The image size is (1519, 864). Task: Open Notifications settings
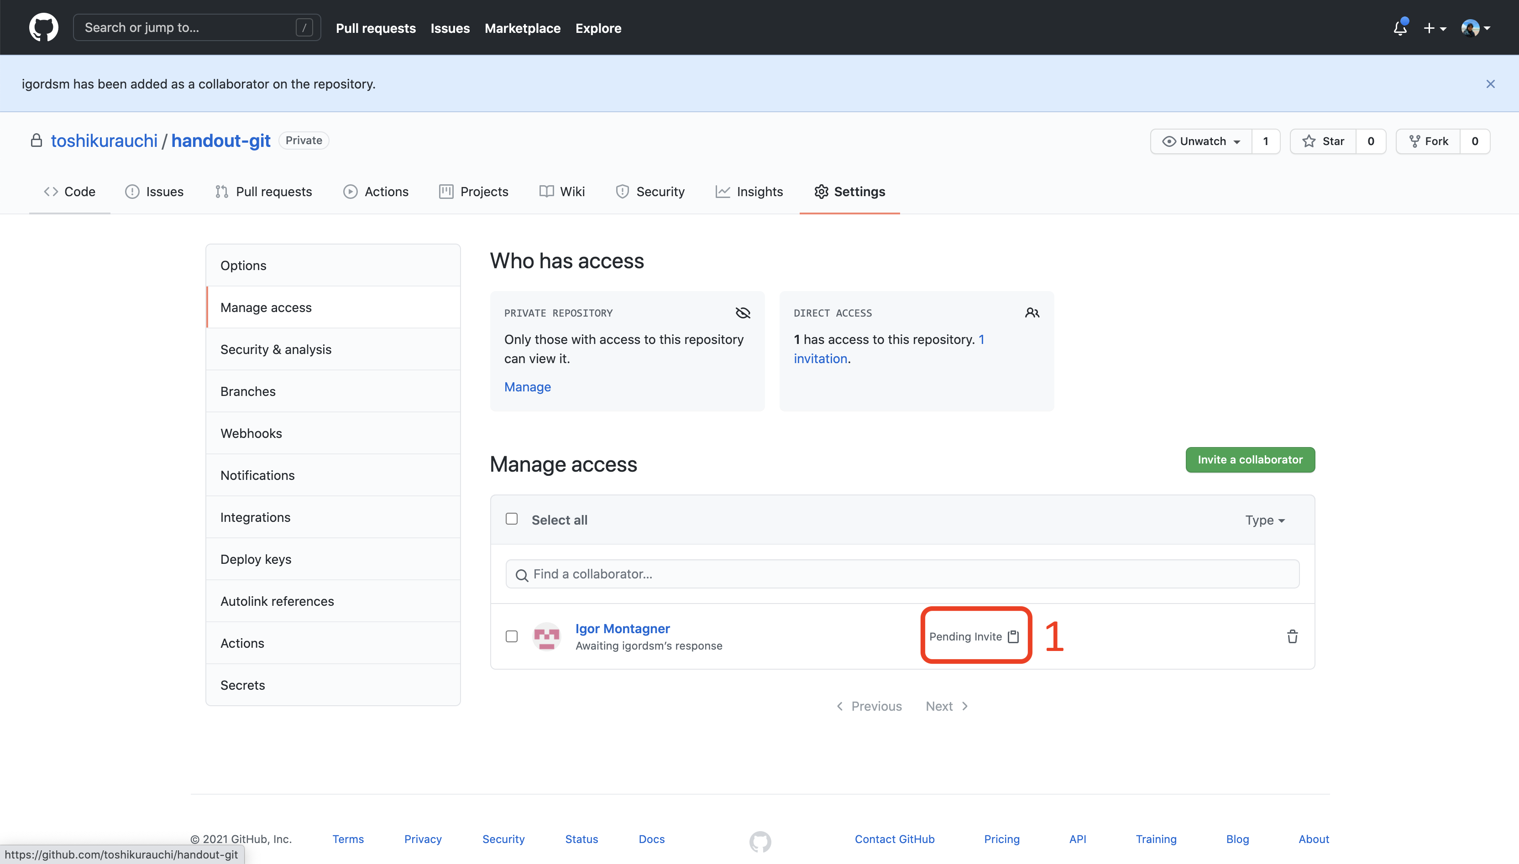click(x=333, y=475)
